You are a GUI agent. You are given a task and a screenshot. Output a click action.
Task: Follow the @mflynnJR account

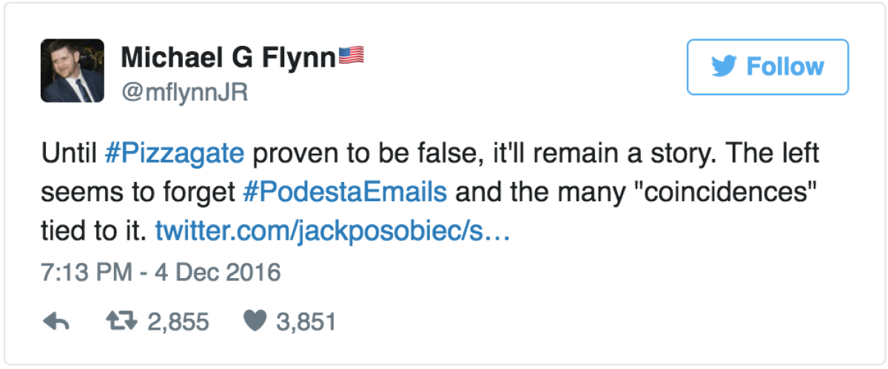(767, 67)
